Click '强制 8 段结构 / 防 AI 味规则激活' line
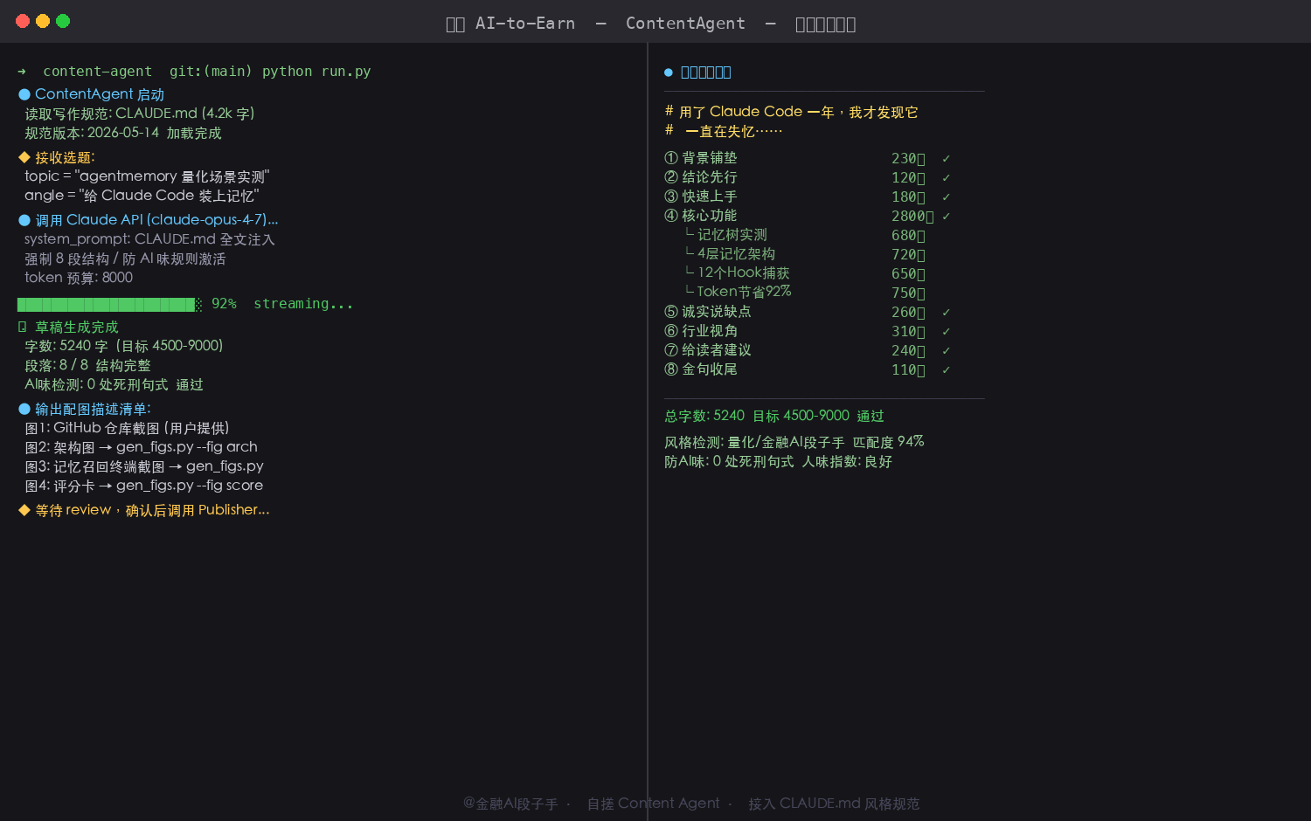 coord(125,259)
